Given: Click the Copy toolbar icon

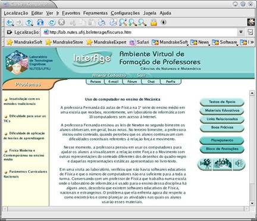Looking at the screenshot, I should 83,23.
